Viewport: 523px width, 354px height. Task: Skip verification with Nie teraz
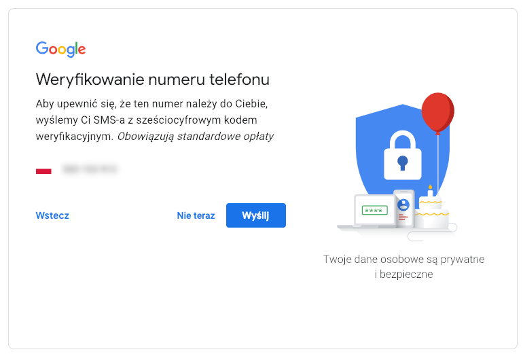196,215
